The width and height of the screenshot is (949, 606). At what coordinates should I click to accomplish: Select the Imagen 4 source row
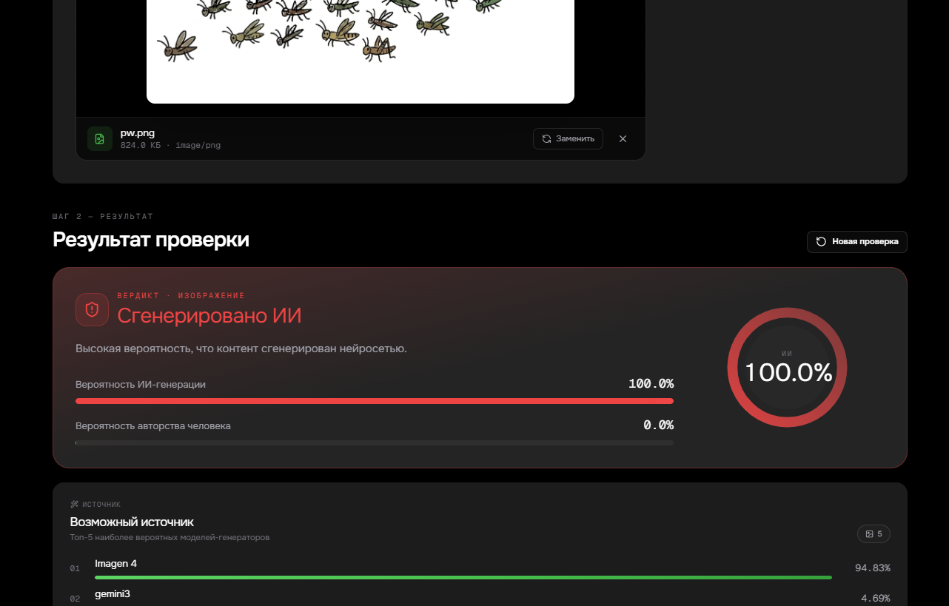[480, 568]
